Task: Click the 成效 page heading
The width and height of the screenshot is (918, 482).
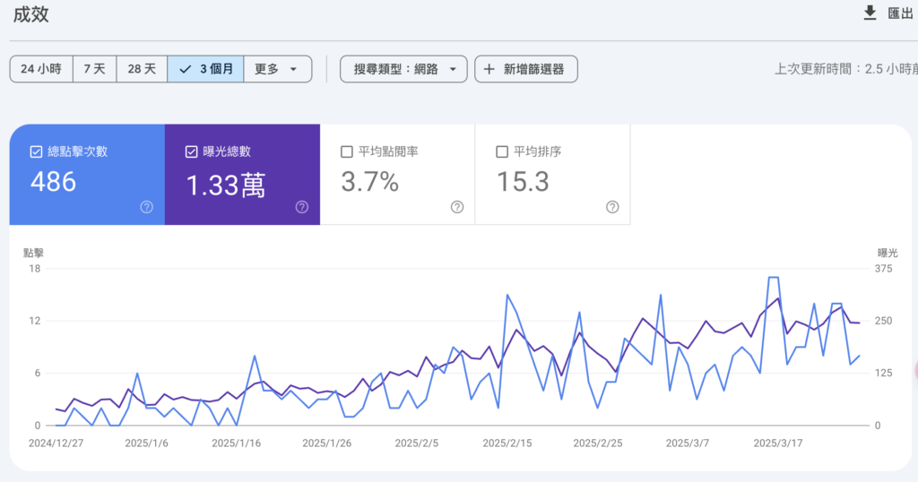Action: pos(31,14)
